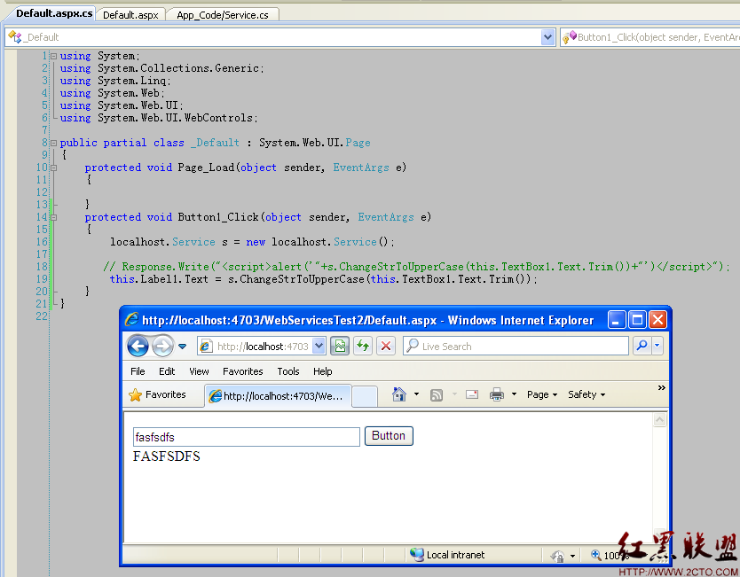Click code line 'using System.Linq;'

pyautogui.click(x=115, y=81)
